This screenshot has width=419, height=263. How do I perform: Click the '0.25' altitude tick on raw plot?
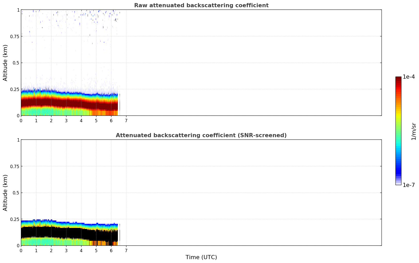(14, 89)
